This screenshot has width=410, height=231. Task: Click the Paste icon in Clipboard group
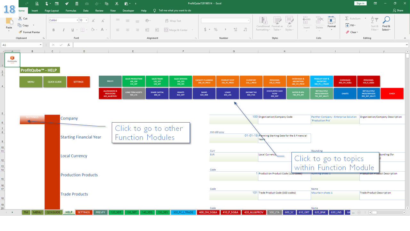(9, 21)
